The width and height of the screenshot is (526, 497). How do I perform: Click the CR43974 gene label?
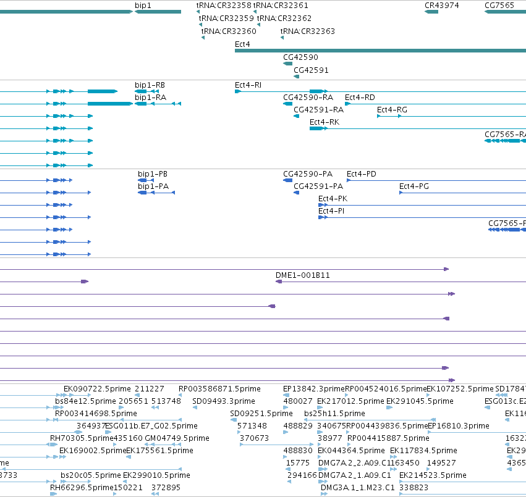(x=442, y=6)
